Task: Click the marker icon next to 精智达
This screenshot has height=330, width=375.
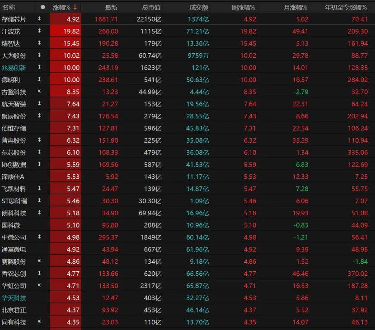Action: click(x=39, y=43)
